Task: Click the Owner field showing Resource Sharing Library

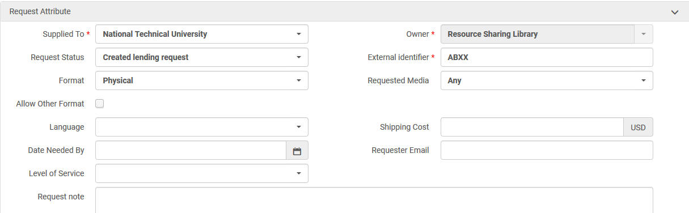Action: tap(538, 34)
